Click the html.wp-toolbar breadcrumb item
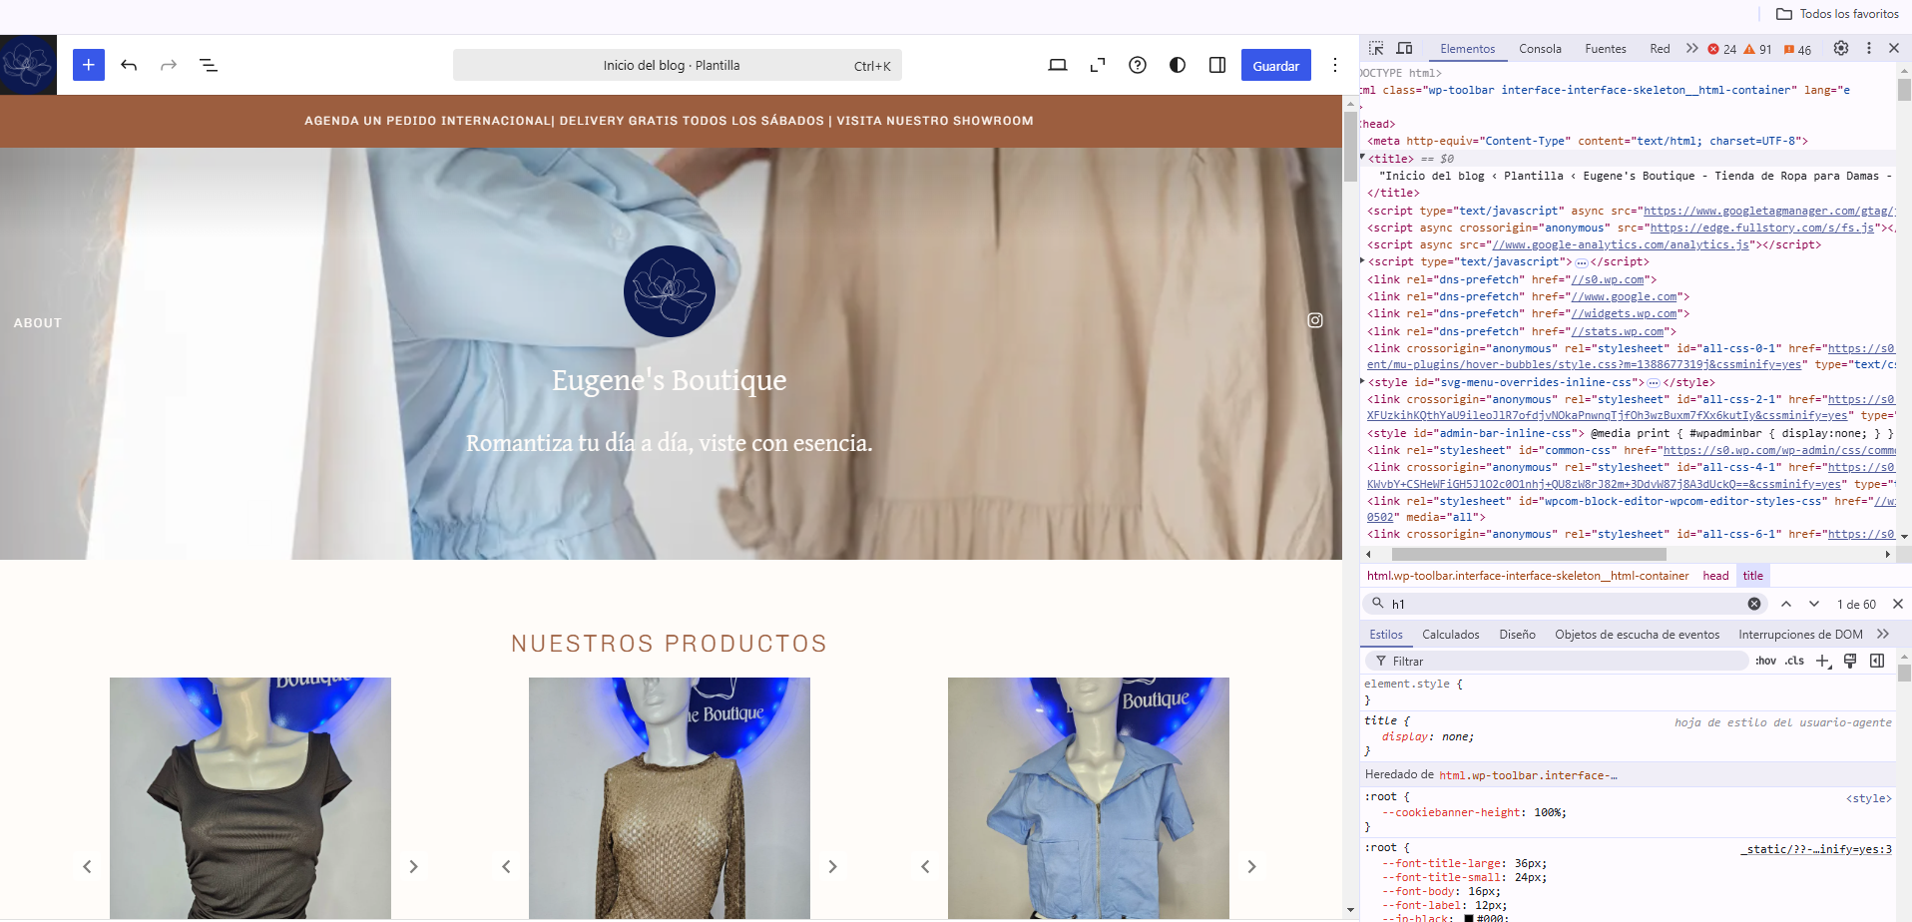The height and width of the screenshot is (922, 1912). click(1528, 576)
